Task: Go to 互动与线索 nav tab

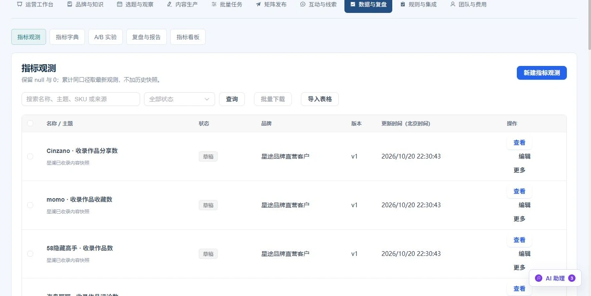Action: point(318,5)
